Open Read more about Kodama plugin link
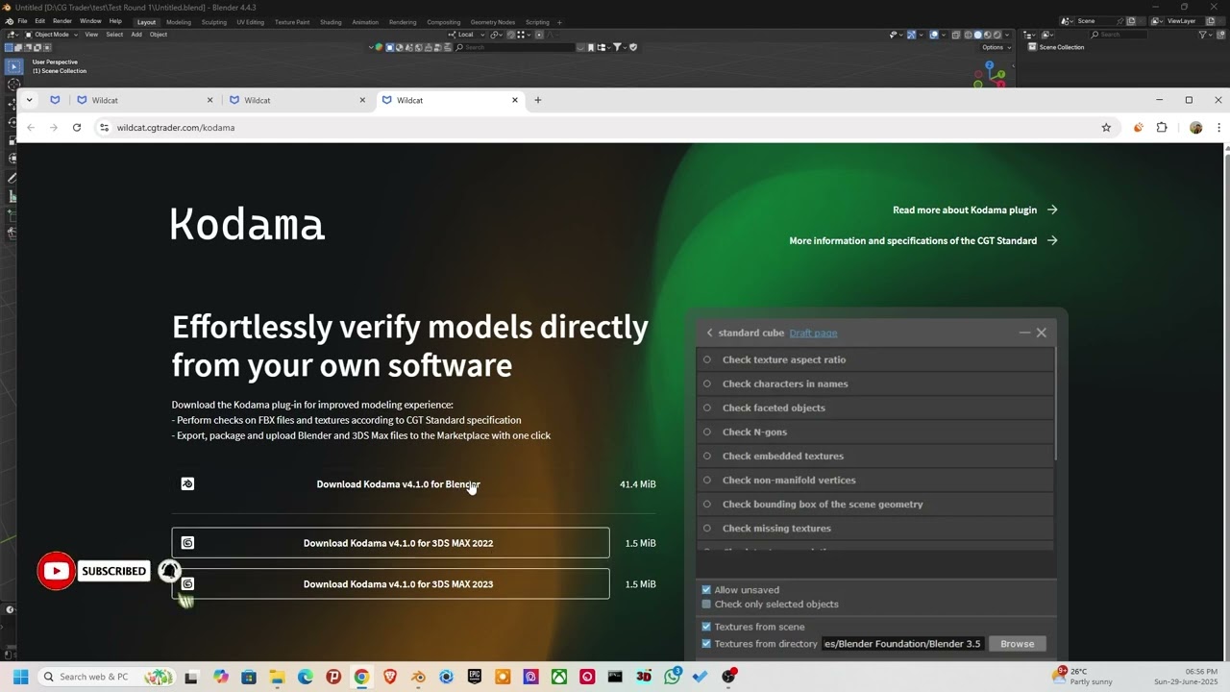Image resolution: width=1230 pixels, height=692 pixels. 974,210
